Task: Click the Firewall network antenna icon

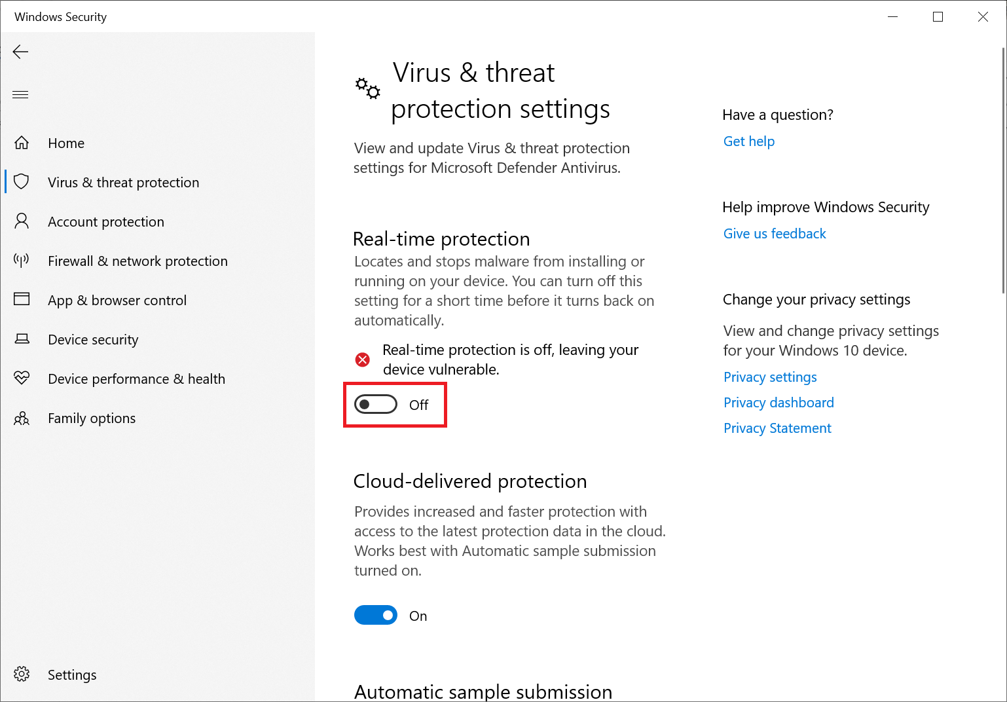Action: 22,260
